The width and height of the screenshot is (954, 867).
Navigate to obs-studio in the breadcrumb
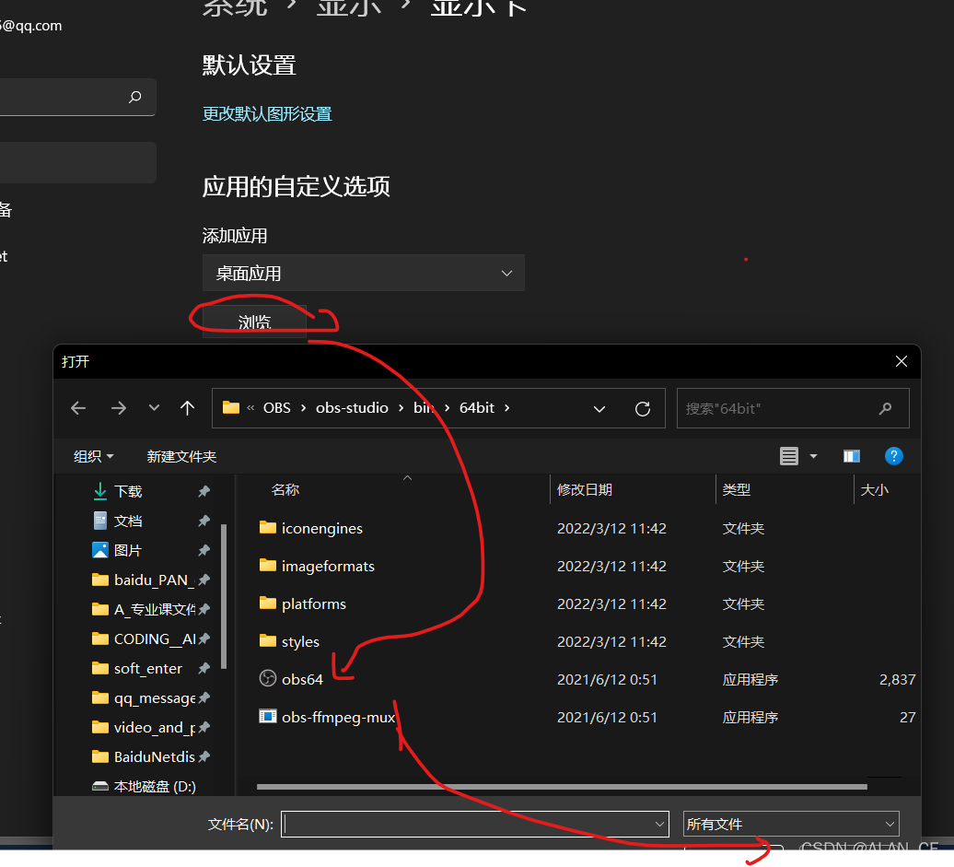(351, 407)
